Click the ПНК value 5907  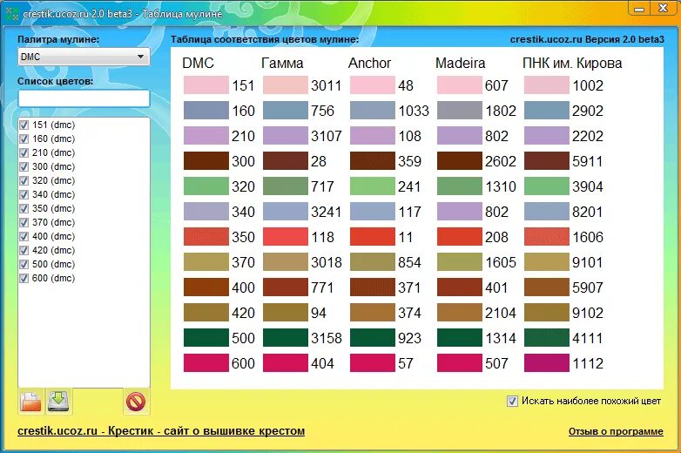tap(588, 287)
